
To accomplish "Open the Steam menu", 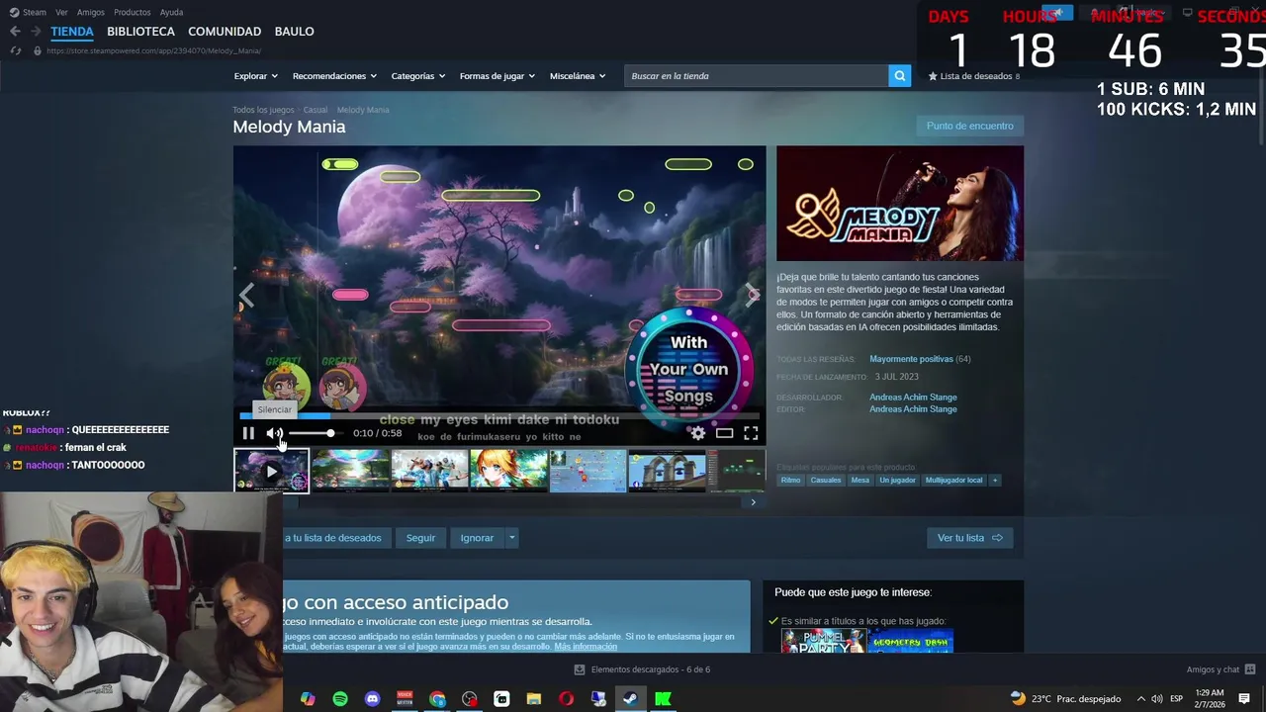I will coord(28,12).
